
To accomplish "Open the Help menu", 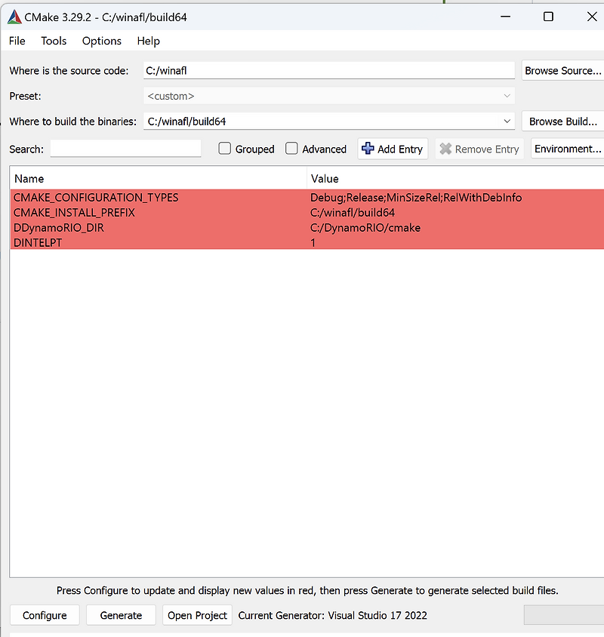I will pyautogui.click(x=148, y=41).
